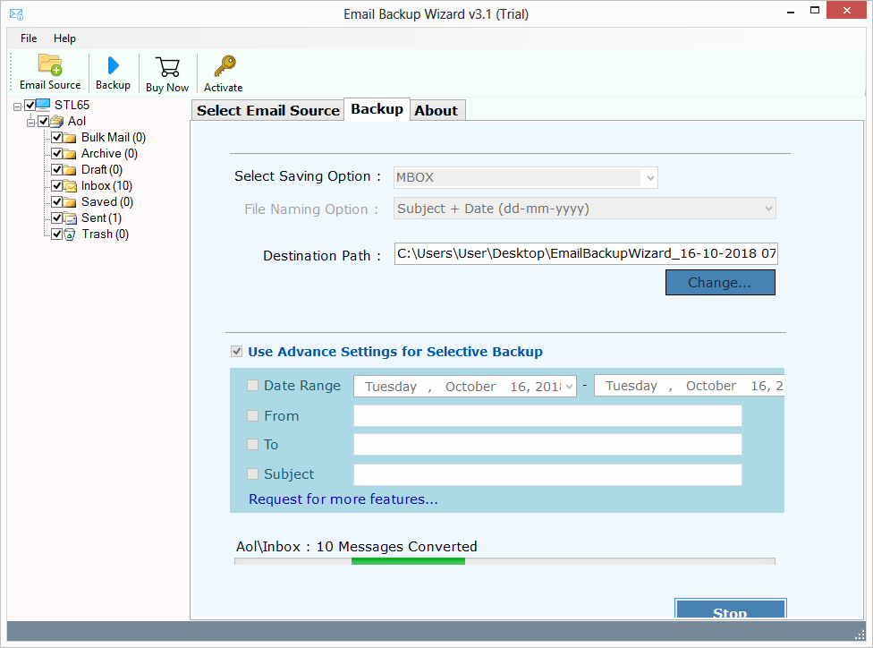Open the File menu
The height and width of the screenshot is (648, 873).
(29, 38)
